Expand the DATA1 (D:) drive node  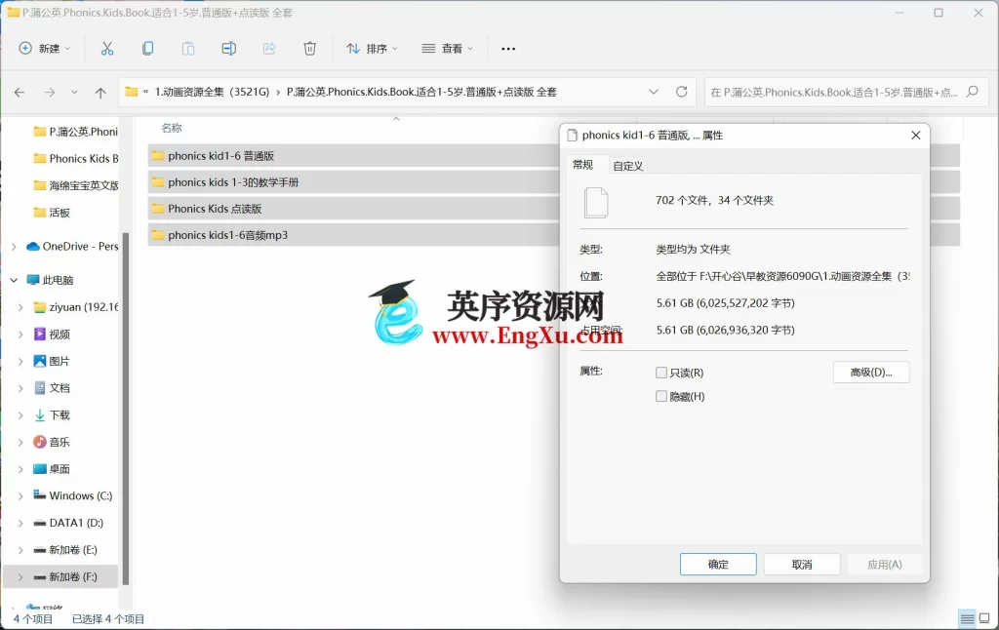pyautogui.click(x=20, y=523)
